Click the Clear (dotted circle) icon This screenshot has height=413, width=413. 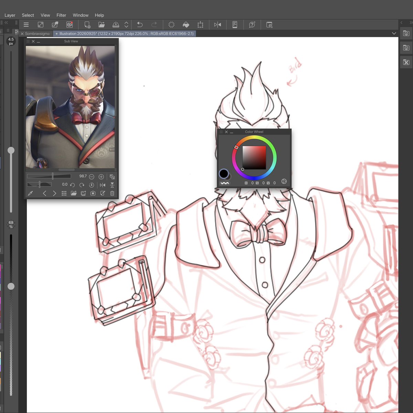coord(171,25)
